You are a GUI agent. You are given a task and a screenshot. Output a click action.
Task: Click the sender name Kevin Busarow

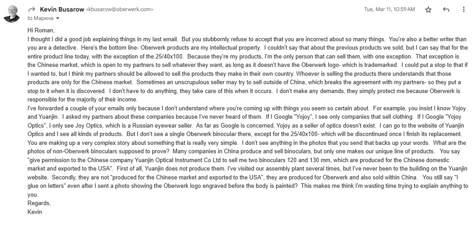point(62,10)
